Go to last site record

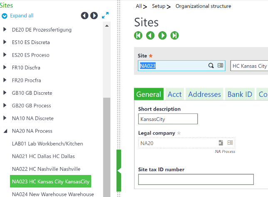pos(175,36)
